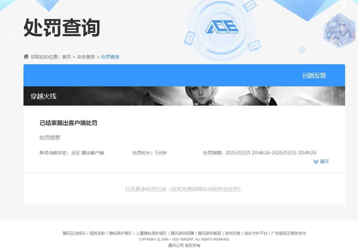Click the 处罚查询 breadcrumb entry
358x252 pixels.
(110, 57)
